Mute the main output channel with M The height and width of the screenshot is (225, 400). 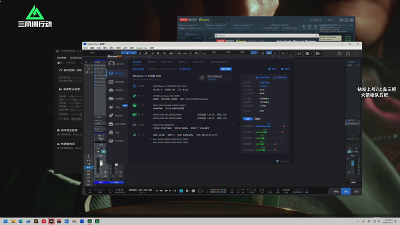349,148
